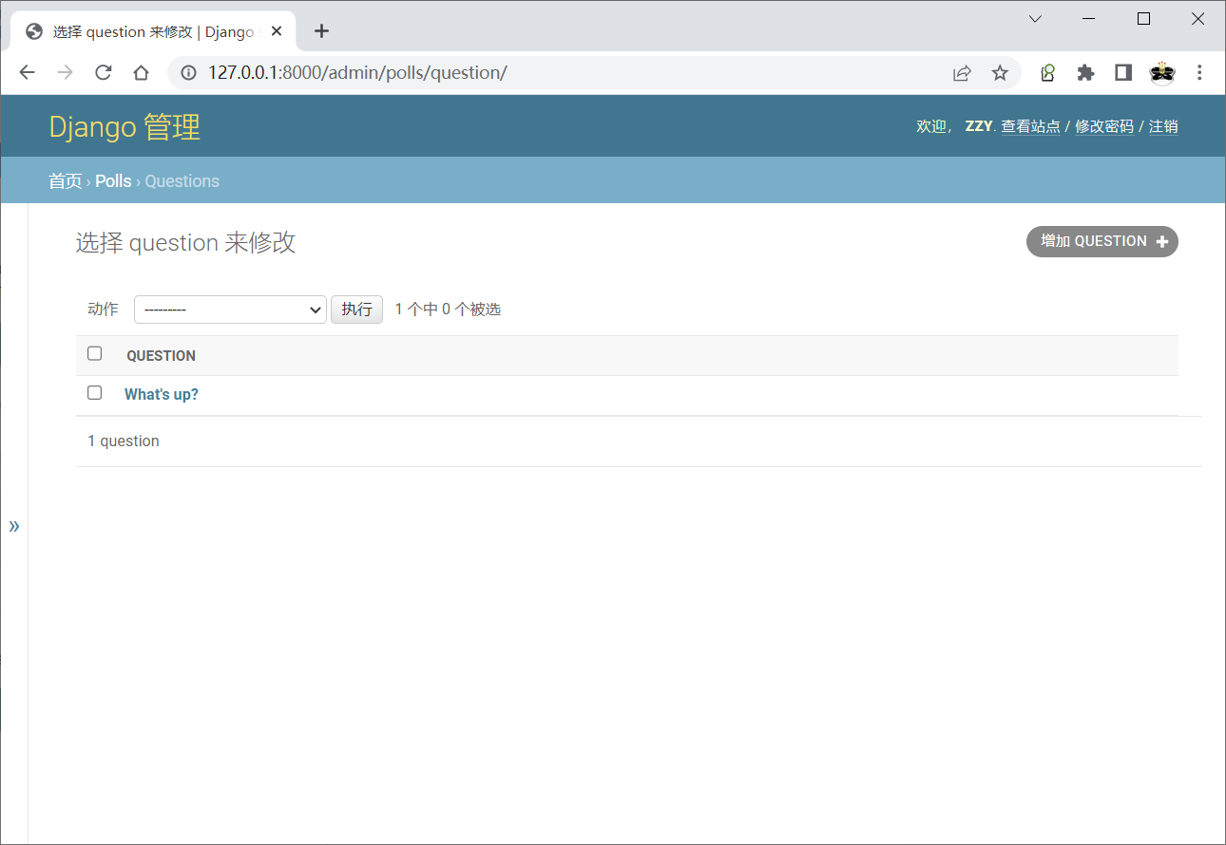The width and height of the screenshot is (1226, 845).
Task: Open the "What's up?" question
Action: tap(162, 394)
